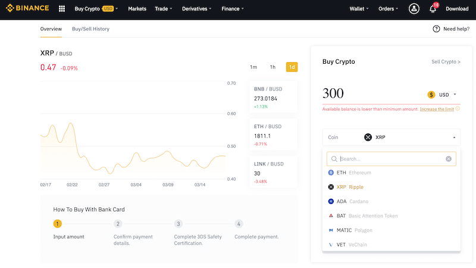Screen dimensions: 476x268
Task: Click the -0.09% change value
Action: coord(69,68)
